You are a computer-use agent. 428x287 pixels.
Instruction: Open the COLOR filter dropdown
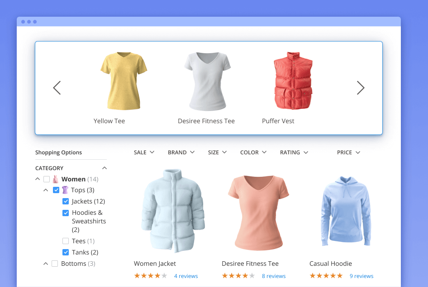click(x=253, y=153)
